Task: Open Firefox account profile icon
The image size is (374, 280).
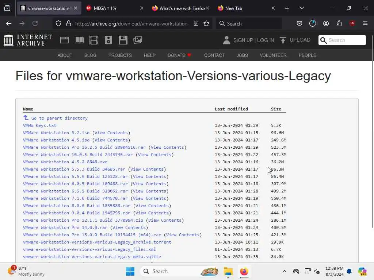Action: click(x=326, y=23)
